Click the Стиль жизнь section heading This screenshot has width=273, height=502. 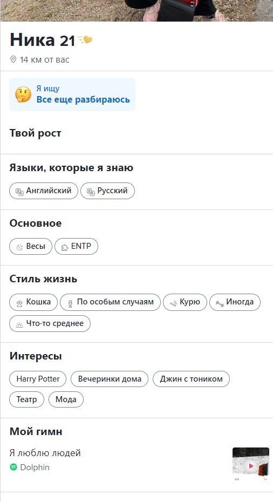click(43, 279)
